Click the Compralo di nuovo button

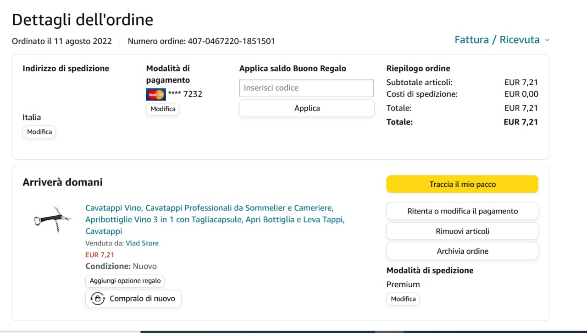click(x=133, y=299)
